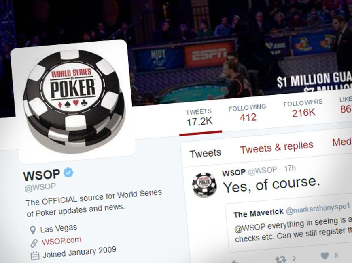Open the Followers 216K list
352x263 pixels.
pos(303,109)
